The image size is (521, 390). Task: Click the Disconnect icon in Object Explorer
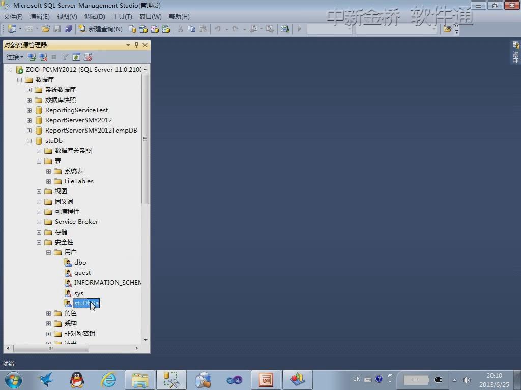(43, 57)
